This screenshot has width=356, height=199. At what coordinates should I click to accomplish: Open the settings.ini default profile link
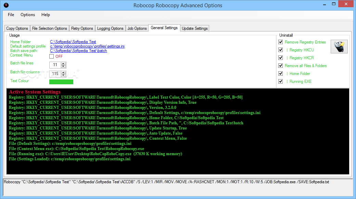(x=87, y=46)
